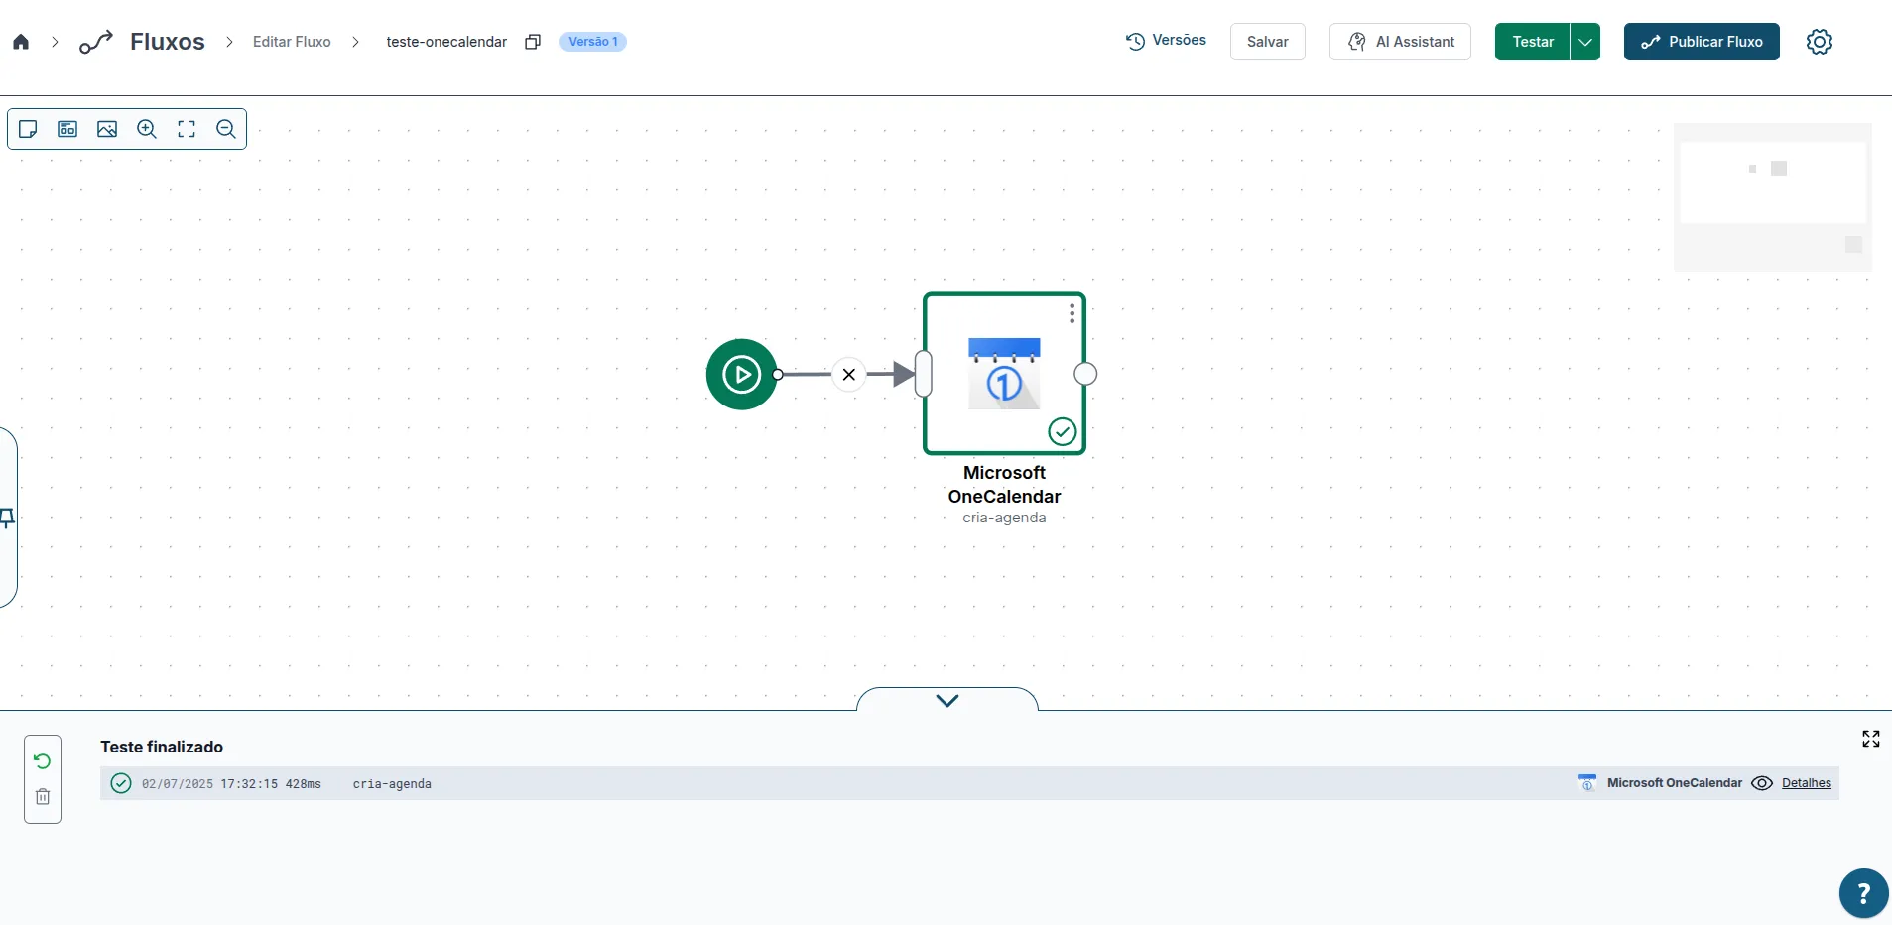The height and width of the screenshot is (925, 1892).
Task: Expand the Testar dropdown arrow
Action: click(x=1585, y=42)
